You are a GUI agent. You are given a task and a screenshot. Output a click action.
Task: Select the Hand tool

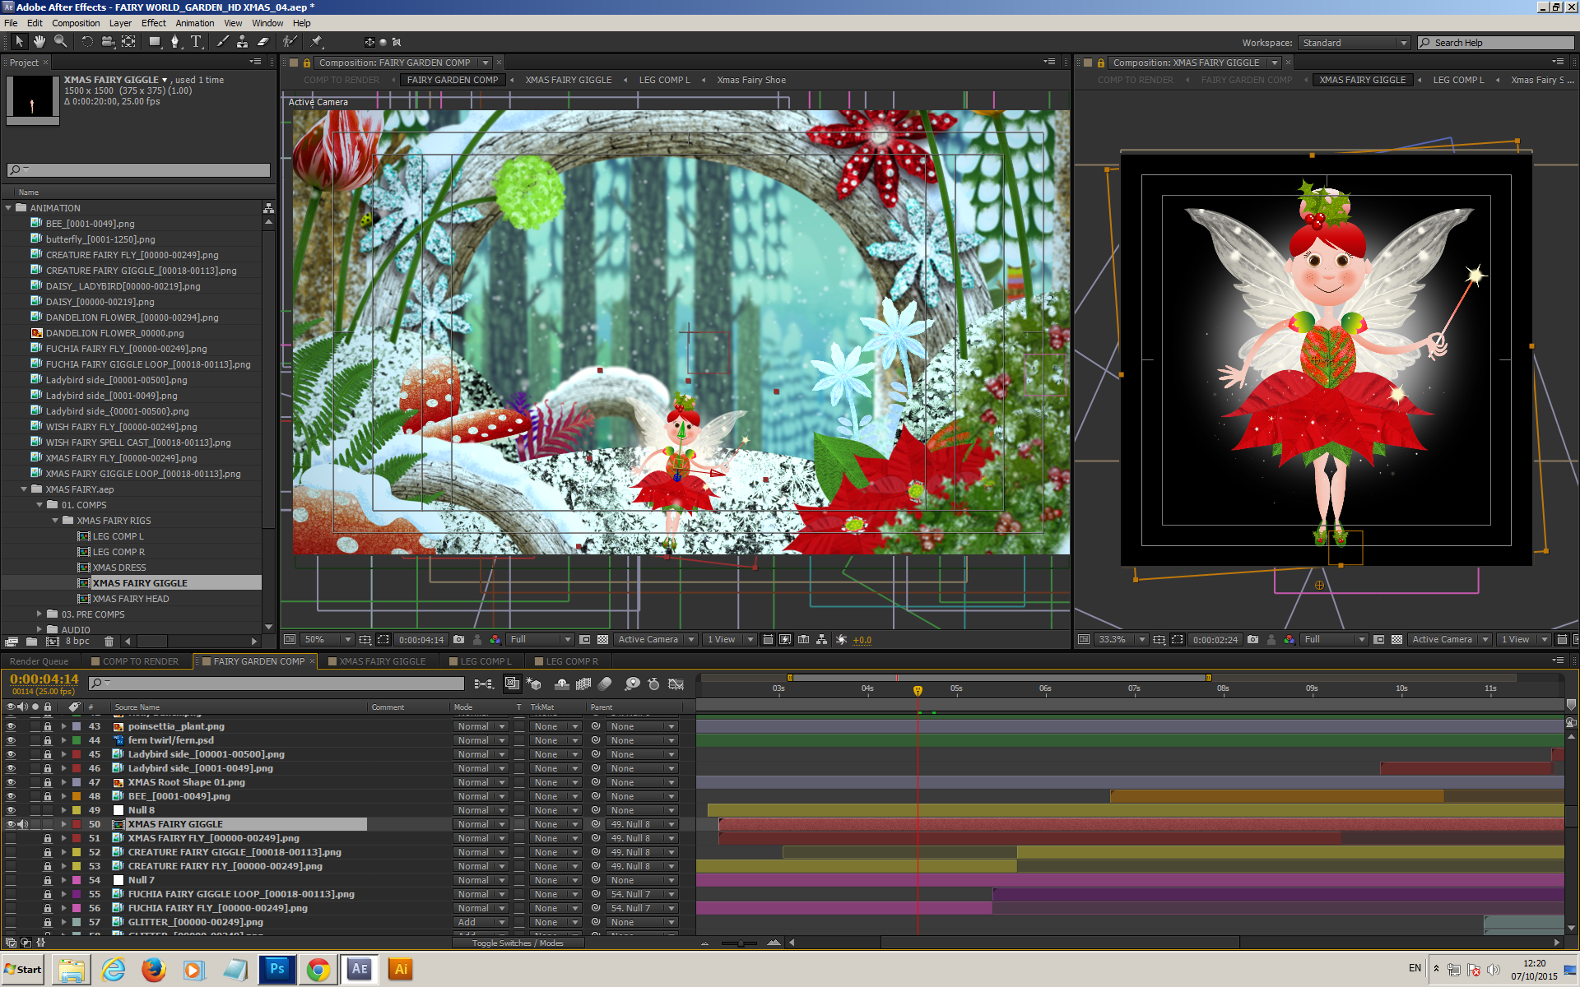point(39,41)
